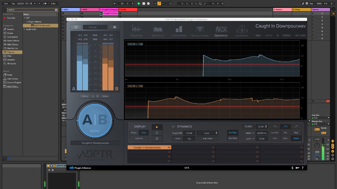The image size is (337, 189).
Task: Select Audio Effects in browser categories
Action: pyautogui.click(x=13, y=41)
